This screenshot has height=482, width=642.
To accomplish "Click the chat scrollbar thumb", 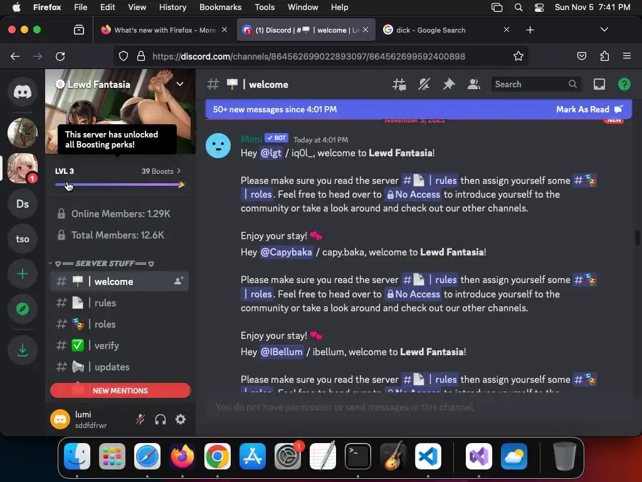I will pos(637,238).
